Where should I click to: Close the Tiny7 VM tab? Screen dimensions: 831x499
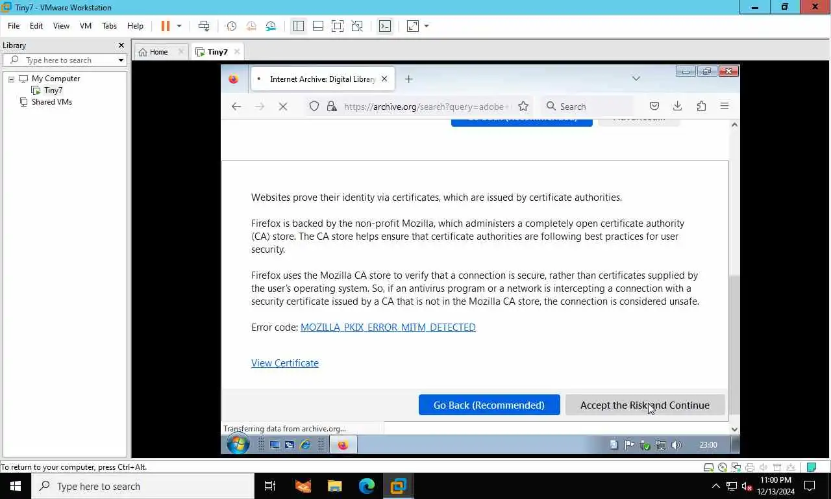pos(237,52)
